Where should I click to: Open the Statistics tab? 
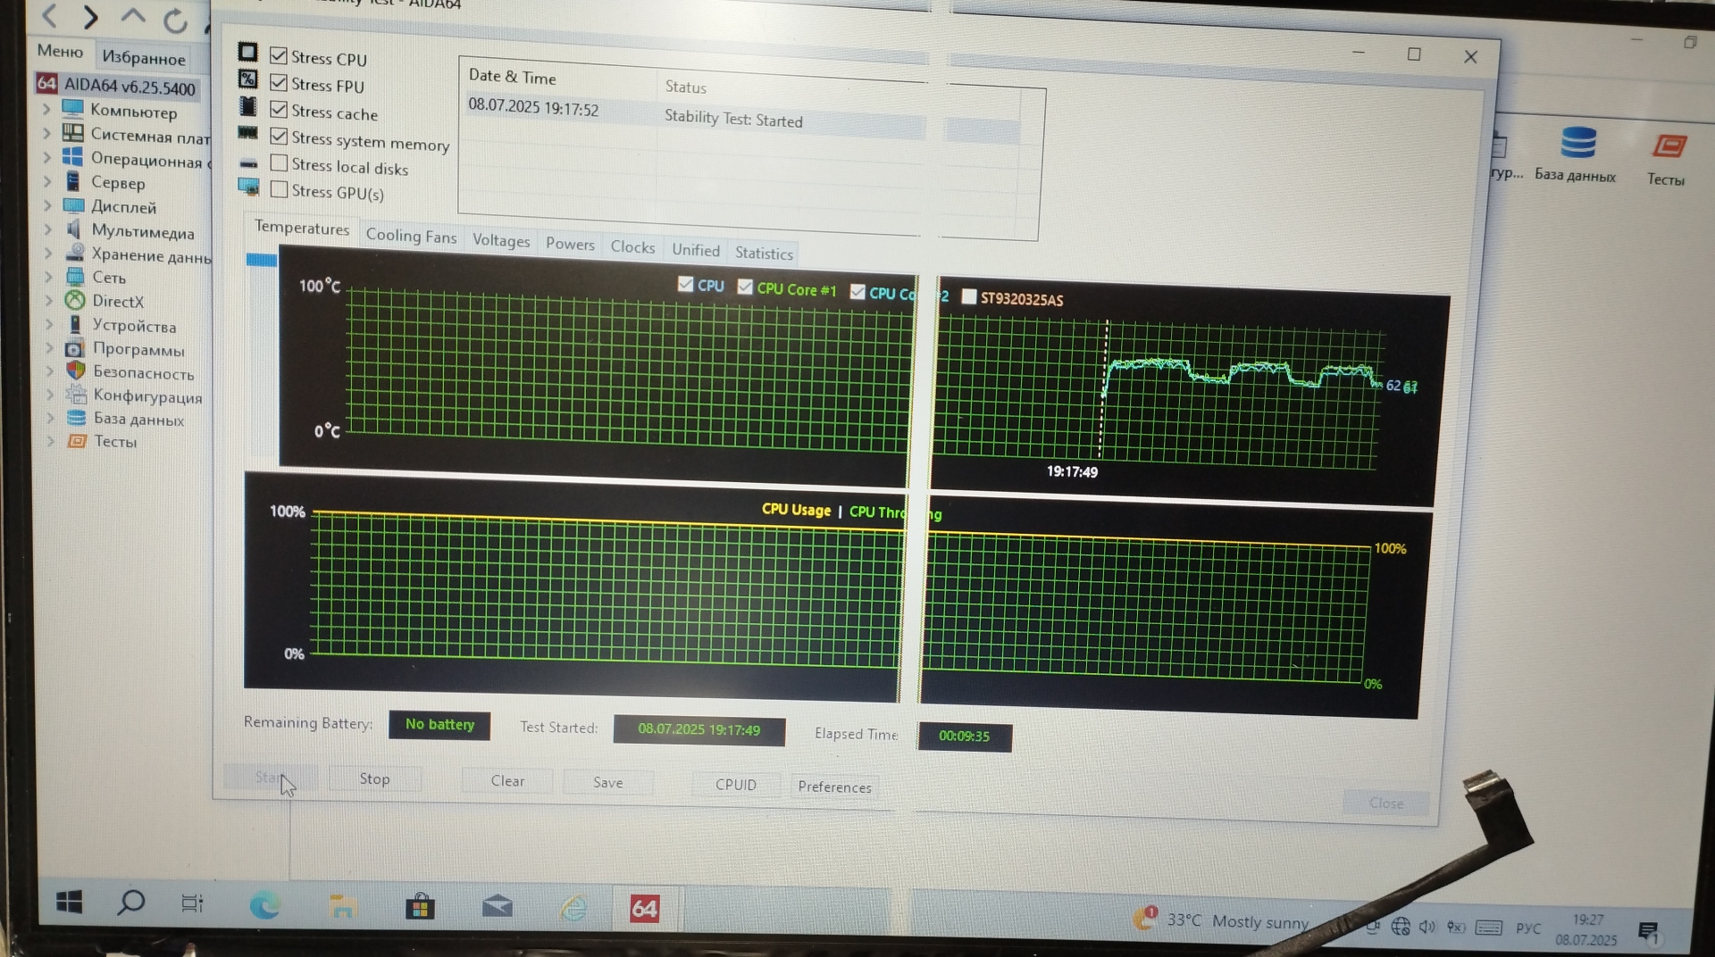(x=764, y=254)
